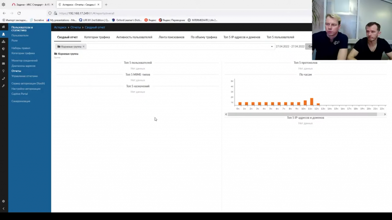Open the 'Сводный отчет' tab
This screenshot has height=220, width=392.
pos(67,37)
